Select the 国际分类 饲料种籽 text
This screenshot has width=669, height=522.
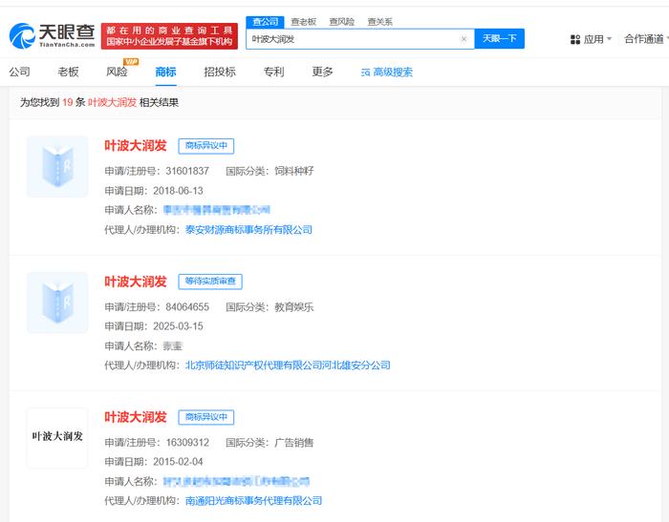[270, 171]
